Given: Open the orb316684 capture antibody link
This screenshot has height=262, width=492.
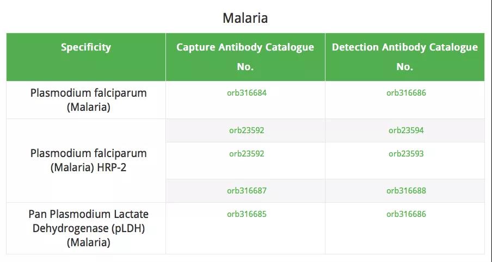Looking at the screenshot, I should (247, 93).
